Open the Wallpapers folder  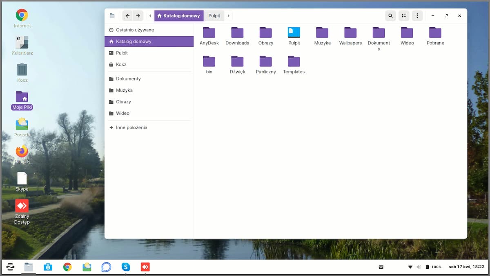[x=350, y=33]
